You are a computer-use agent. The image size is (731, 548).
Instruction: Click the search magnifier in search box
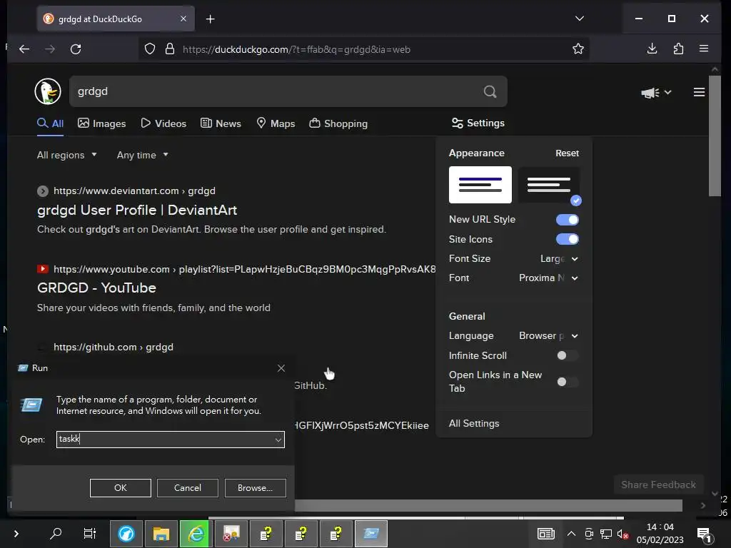click(490, 91)
